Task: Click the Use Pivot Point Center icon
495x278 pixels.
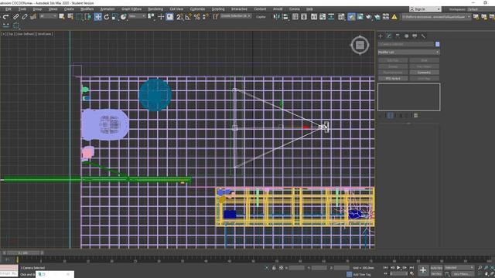Action: 152,17
